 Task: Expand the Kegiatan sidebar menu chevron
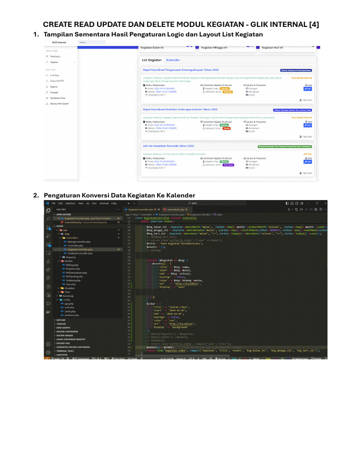pyautogui.click(x=74, y=62)
